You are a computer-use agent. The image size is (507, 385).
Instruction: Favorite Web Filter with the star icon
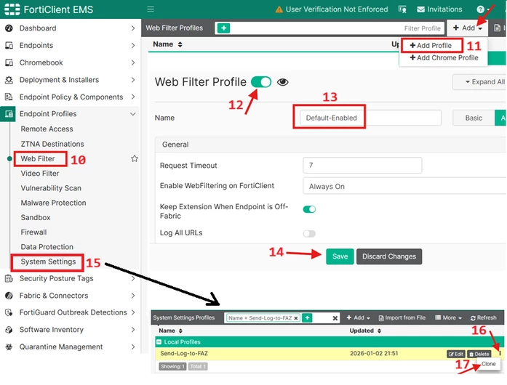tap(135, 158)
